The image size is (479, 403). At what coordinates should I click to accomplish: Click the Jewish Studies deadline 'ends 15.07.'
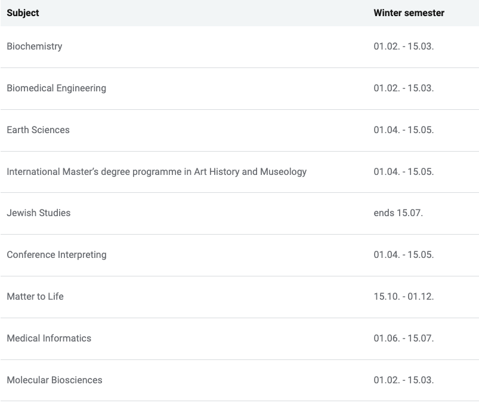(x=398, y=213)
